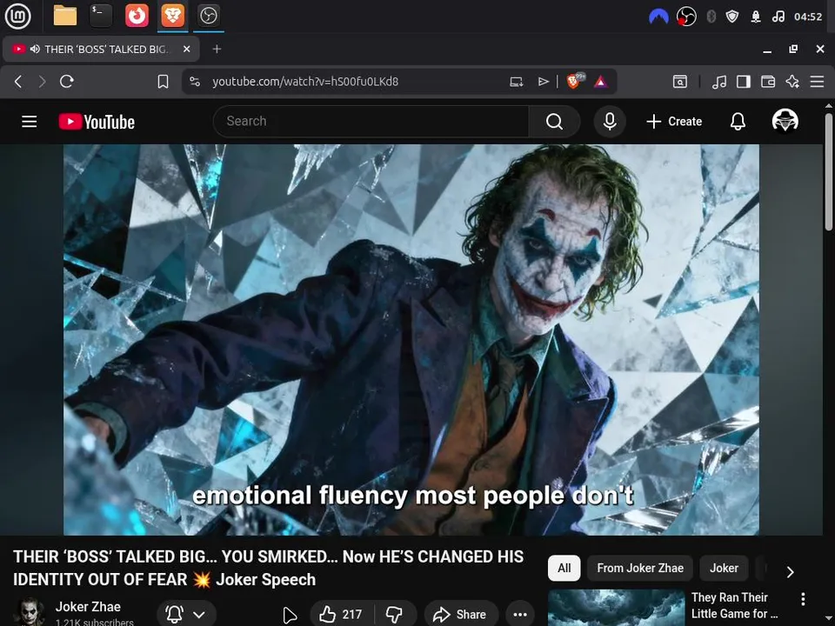
Task: Open the Brave Shields lion icon
Action: tap(575, 81)
